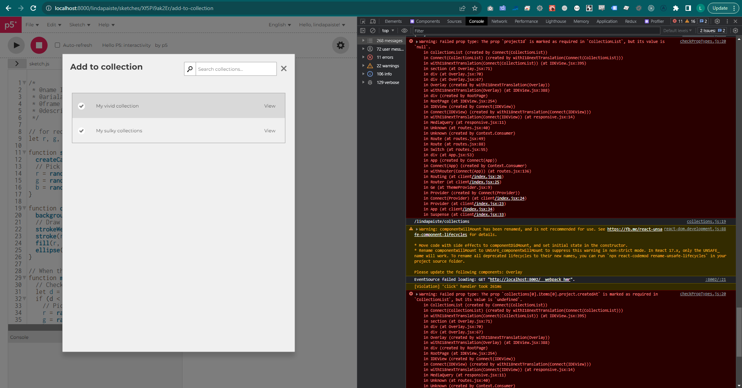Click the Search collections input field
This screenshot has height=388, width=742.
236,69
